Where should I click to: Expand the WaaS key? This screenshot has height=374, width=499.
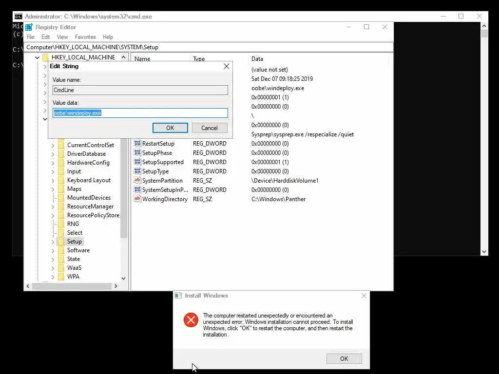tap(53, 268)
